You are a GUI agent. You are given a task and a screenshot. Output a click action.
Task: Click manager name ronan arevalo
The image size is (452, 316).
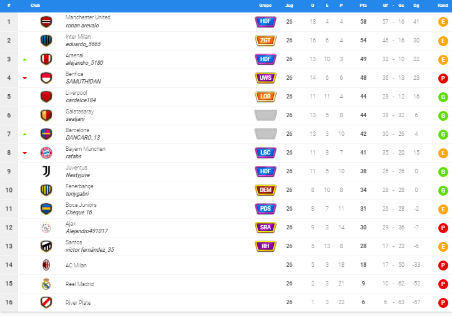point(82,26)
